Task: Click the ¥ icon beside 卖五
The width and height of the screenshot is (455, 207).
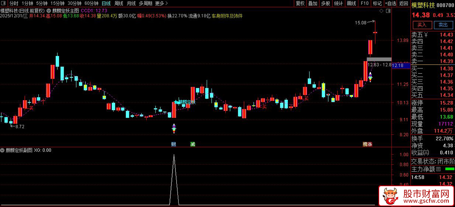Action: tap(426, 35)
